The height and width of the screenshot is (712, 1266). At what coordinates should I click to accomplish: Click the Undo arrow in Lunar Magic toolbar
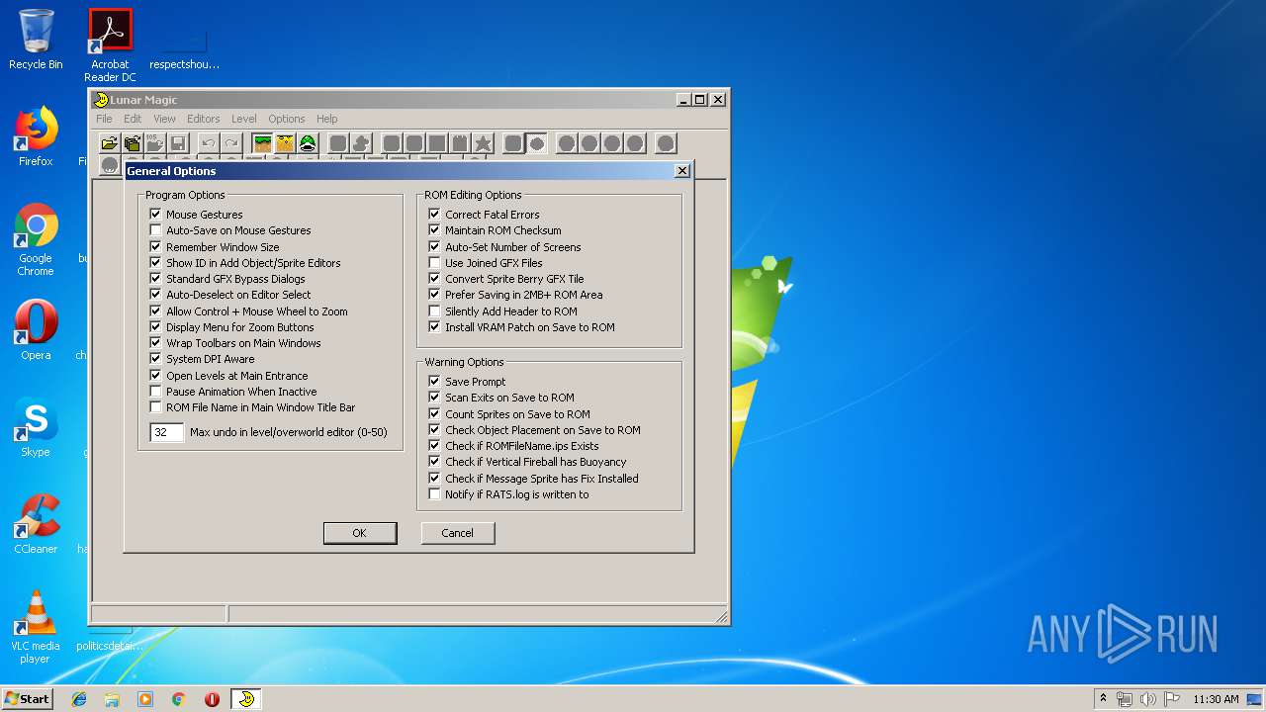pyautogui.click(x=208, y=143)
